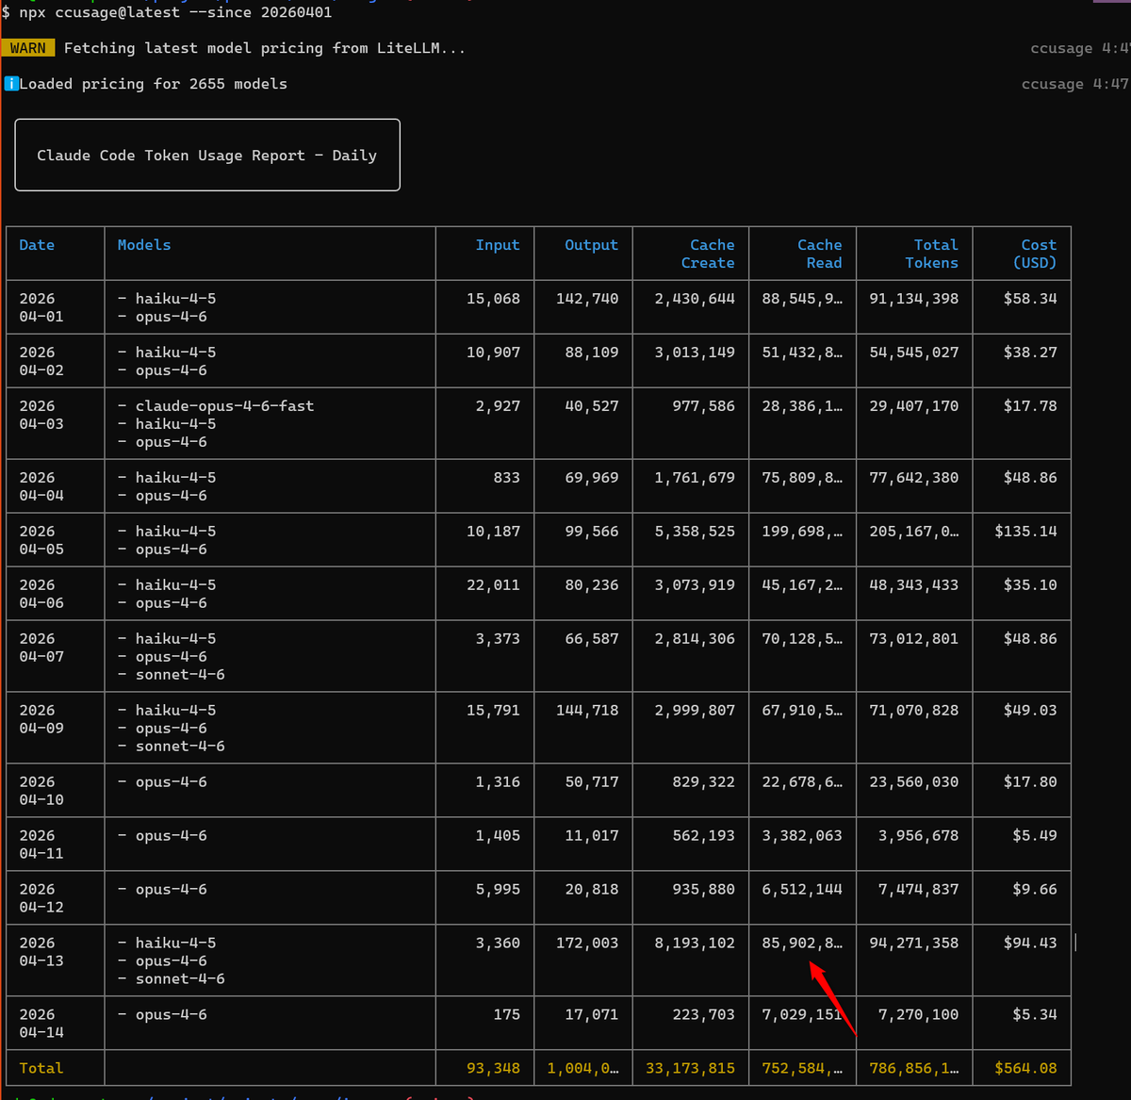The width and height of the screenshot is (1131, 1100).
Task: Click output value 172,003
Action: point(587,944)
